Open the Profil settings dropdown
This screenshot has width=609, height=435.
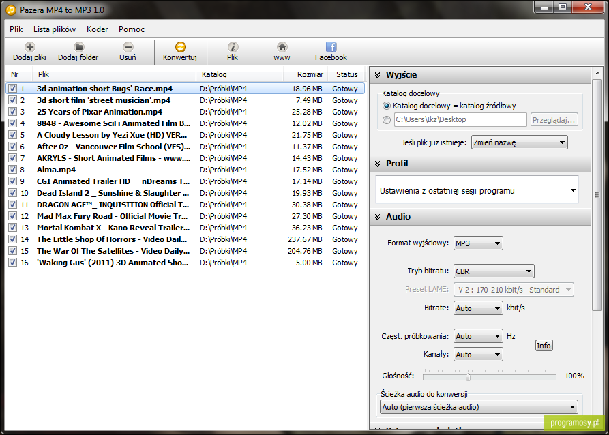477,191
